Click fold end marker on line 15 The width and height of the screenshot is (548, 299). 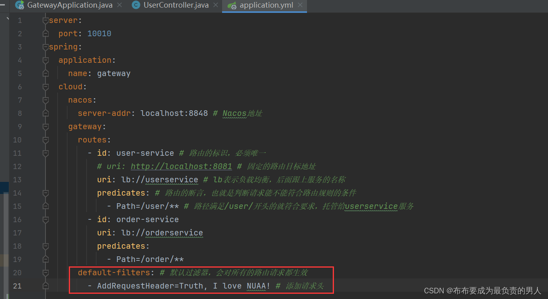(45, 206)
